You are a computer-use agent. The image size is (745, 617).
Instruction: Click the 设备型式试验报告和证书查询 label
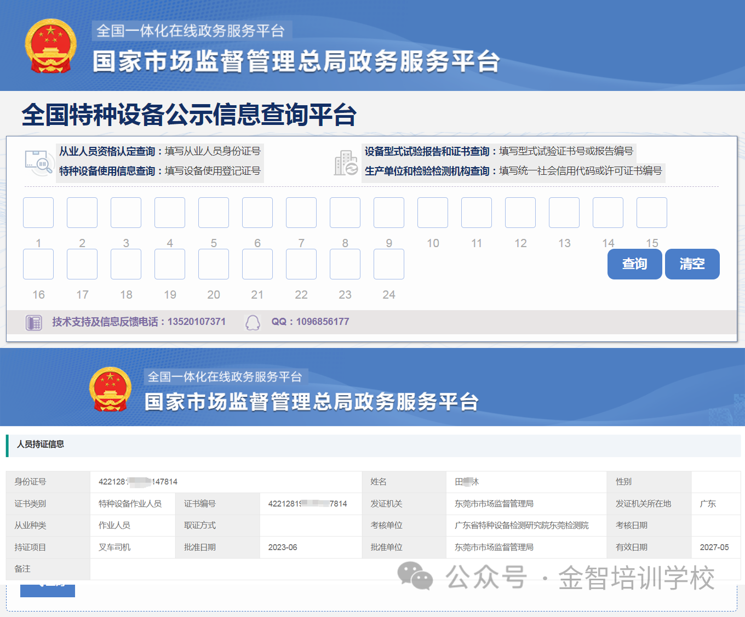427,151
